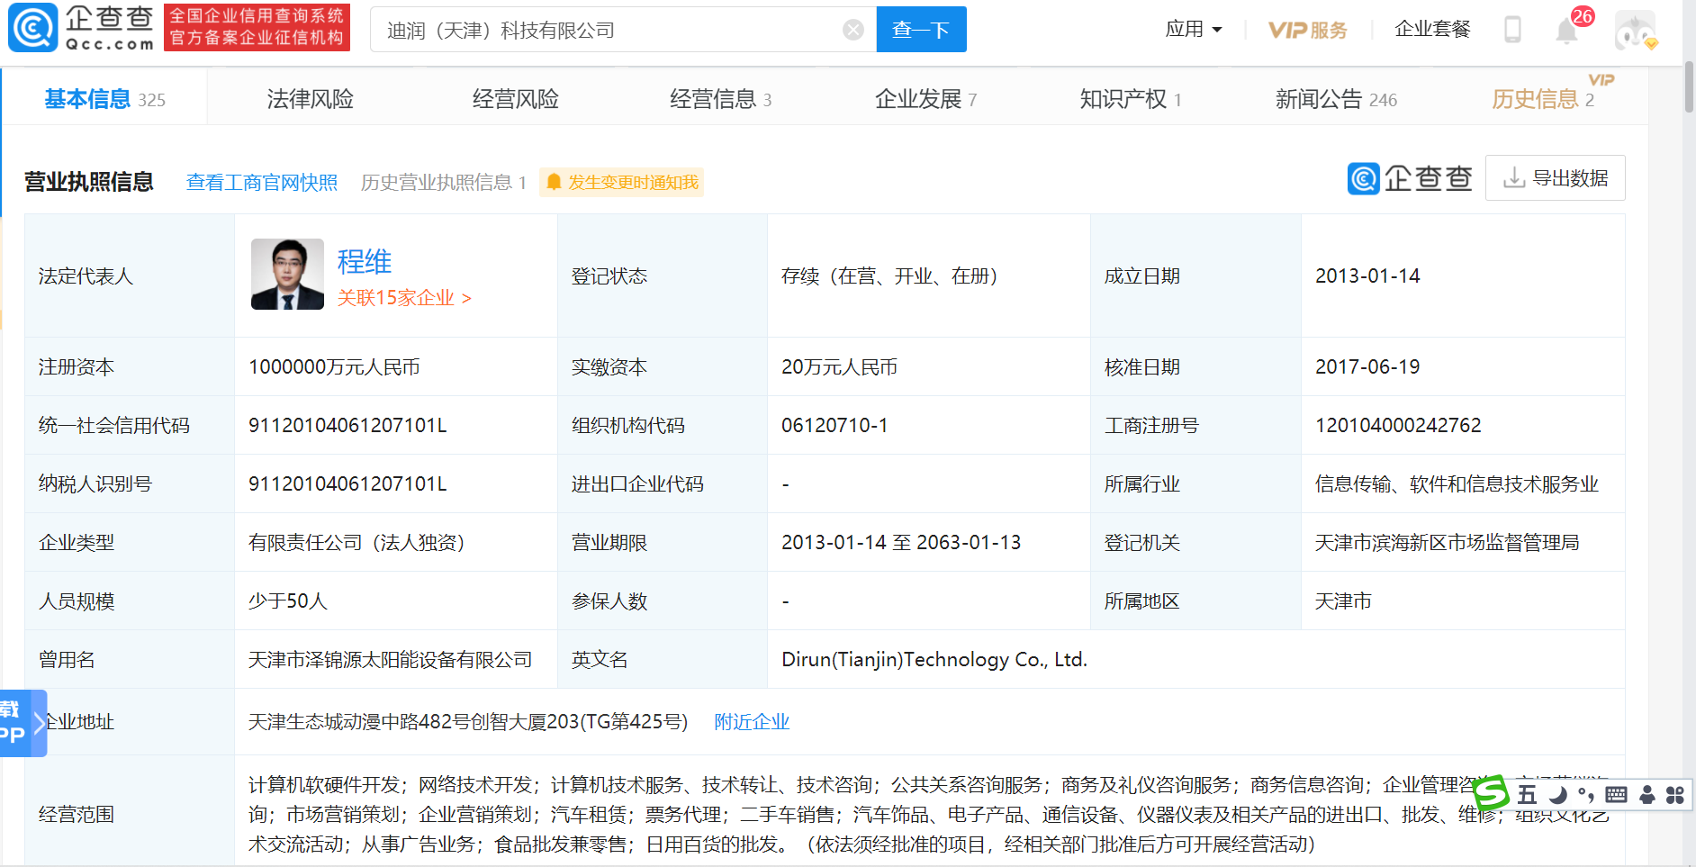This screenshot has width=1696, height=867.
Task: Switch to the 经营信息 tab
Action: click(x=720, y=99)
